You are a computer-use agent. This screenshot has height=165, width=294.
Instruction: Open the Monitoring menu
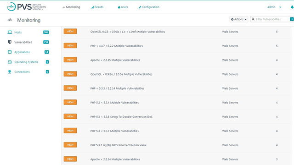coord(71,7)
